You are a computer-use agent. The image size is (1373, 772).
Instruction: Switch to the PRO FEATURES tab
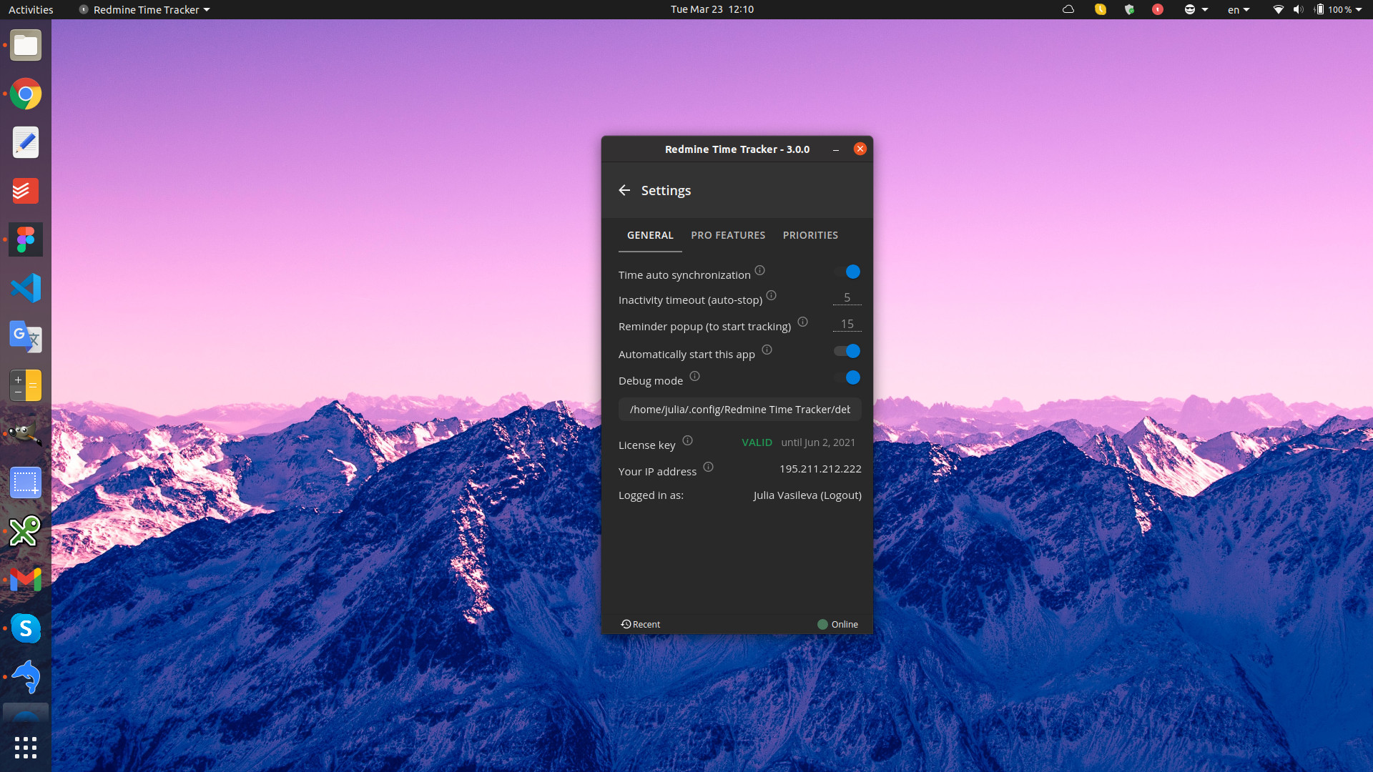pyautogui.click(x=728, y=235)
